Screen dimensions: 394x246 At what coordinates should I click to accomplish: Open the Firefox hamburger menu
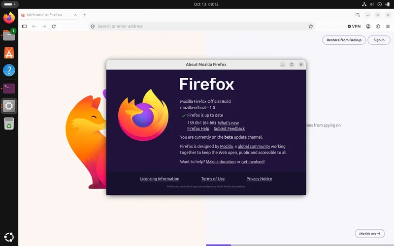[388, 27]
